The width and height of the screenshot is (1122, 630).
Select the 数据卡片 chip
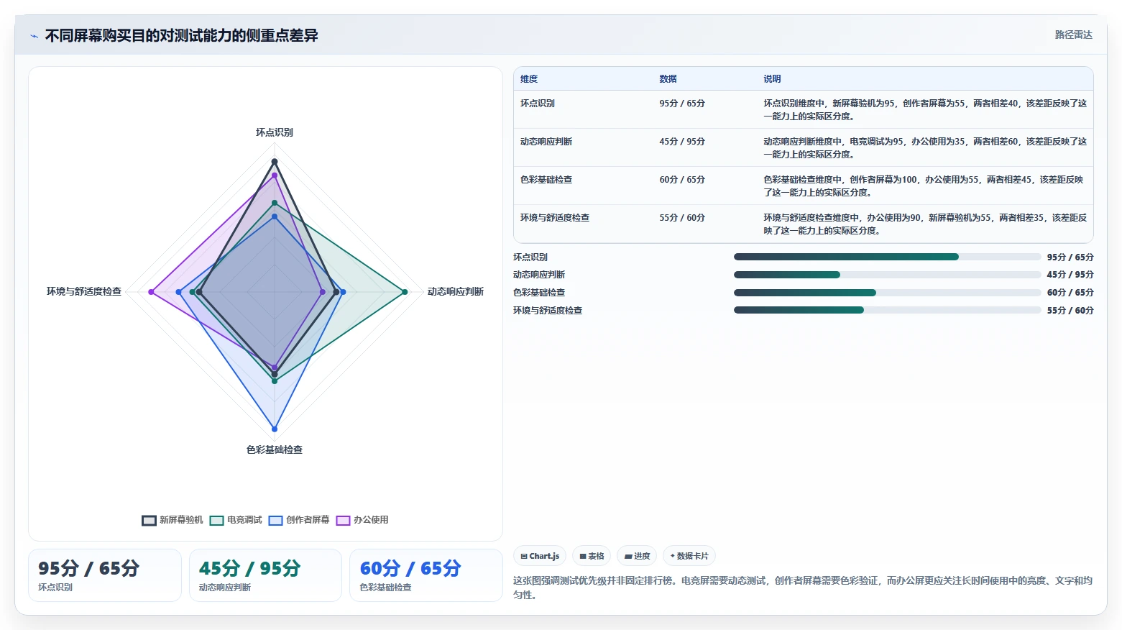coord(689,556)
